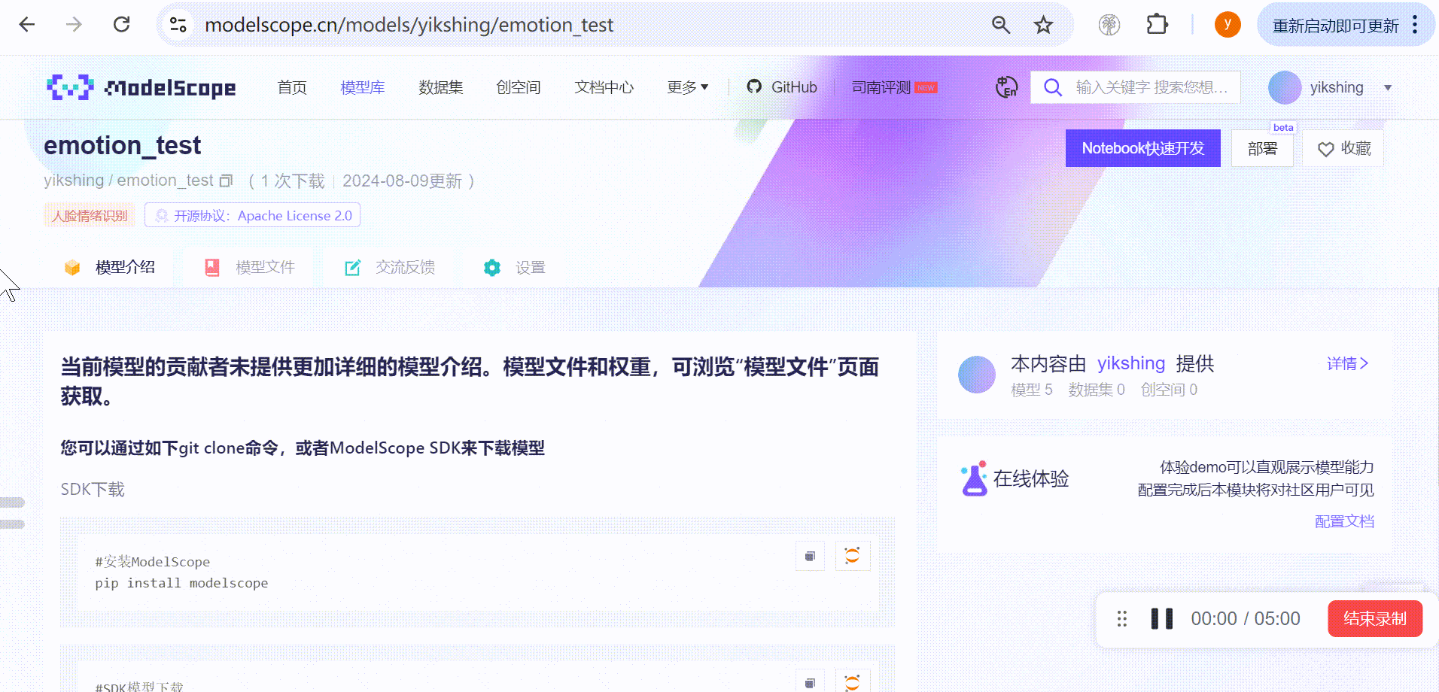Open the 数据集 nav item
Screen dimensions: 1439x692
pyautogui.click(x=441, y=87)
